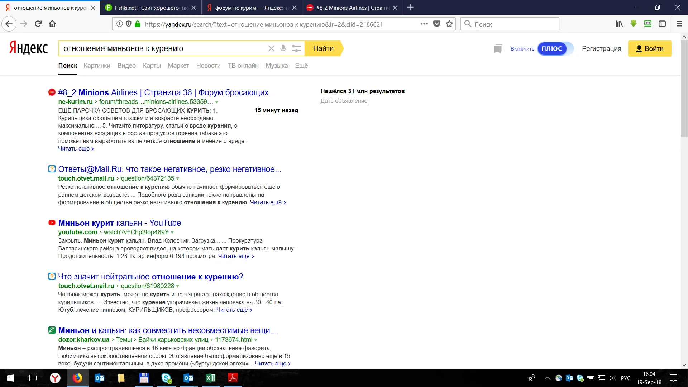688x387 pixels.
Task: Click the Yandex collections bookmark icon
Action: pyautogui.click(x=498, y=49)
